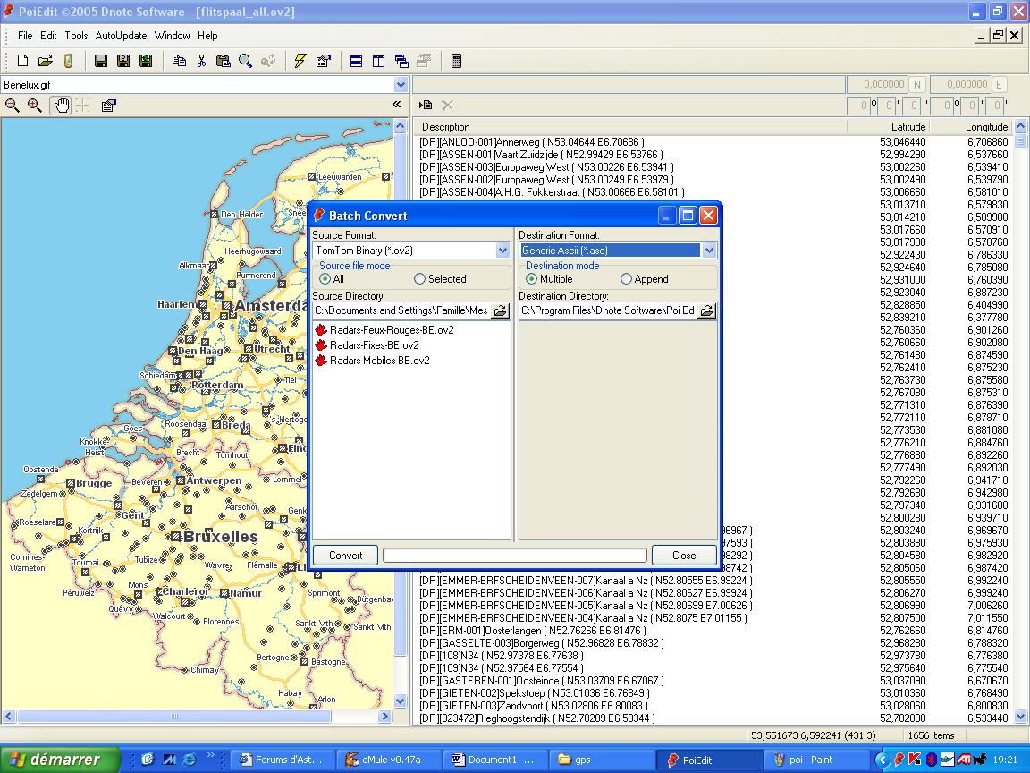
Task: Select Radars-Fixes-BE.ov2 in the file list
Action: click(x=374, y=345)
